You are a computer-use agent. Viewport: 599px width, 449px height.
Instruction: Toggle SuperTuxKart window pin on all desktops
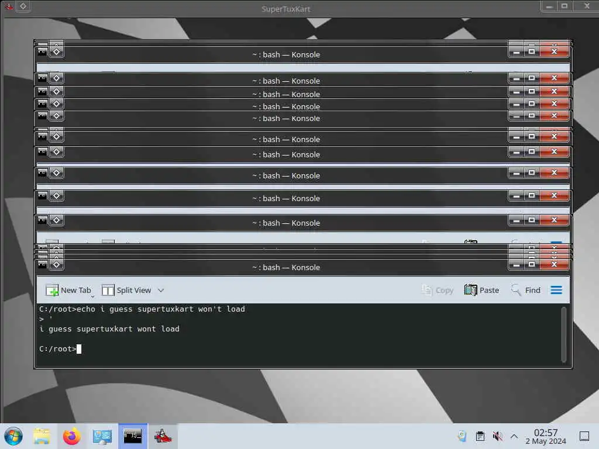23,6
